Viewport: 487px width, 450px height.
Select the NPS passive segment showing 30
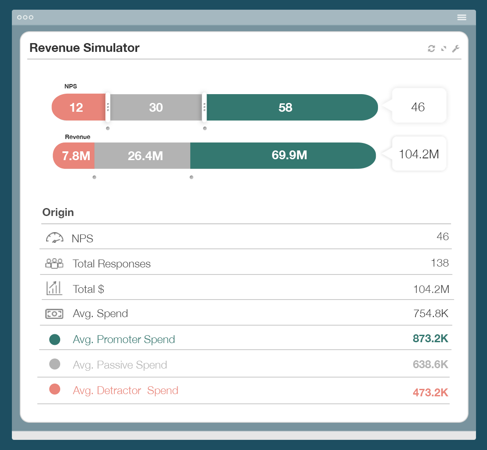click(156, 107)
